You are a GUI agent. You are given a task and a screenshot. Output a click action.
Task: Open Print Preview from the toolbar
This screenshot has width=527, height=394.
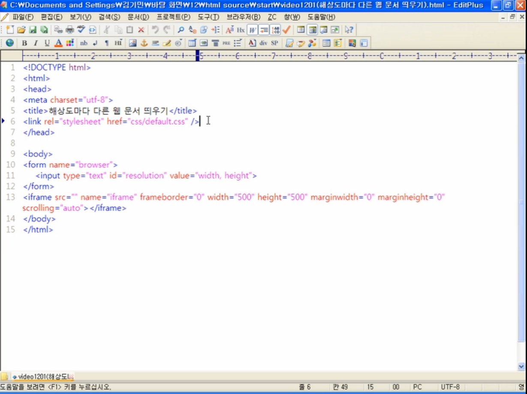pyautogui.click(x=58, y=30)
